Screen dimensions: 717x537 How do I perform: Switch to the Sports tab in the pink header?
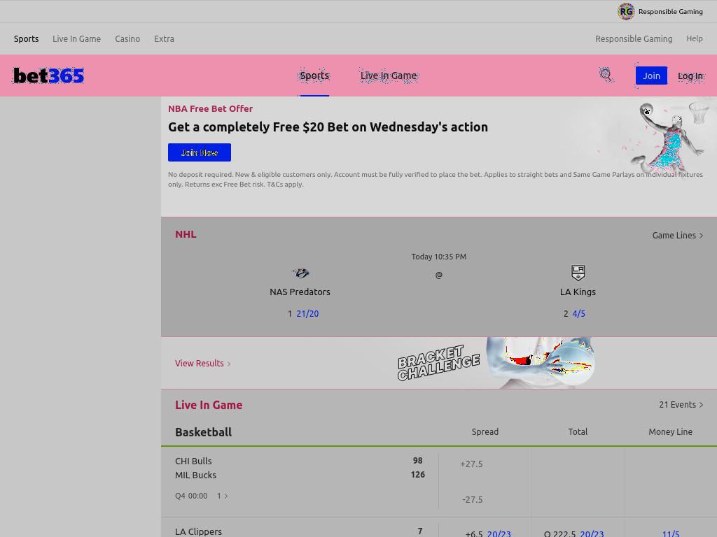click(314, 76)
